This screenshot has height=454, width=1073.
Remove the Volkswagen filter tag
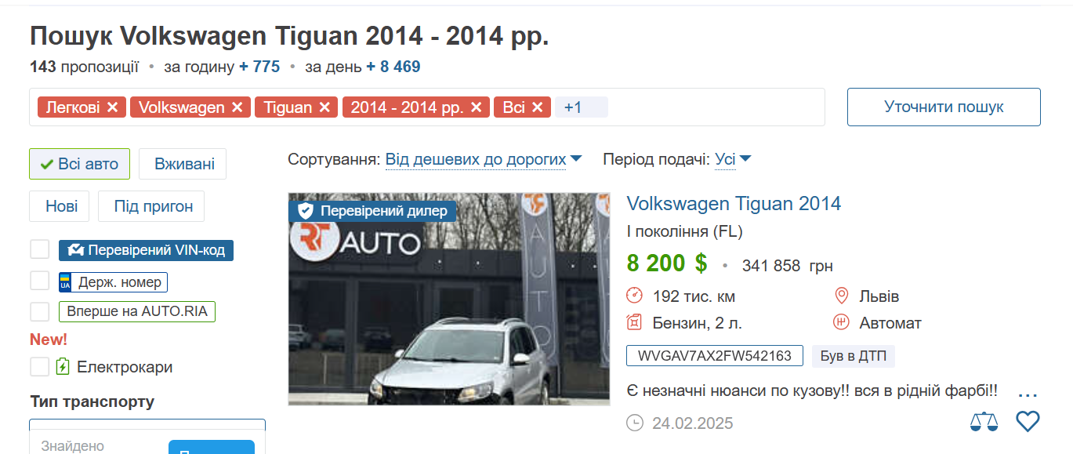(237, 107)
